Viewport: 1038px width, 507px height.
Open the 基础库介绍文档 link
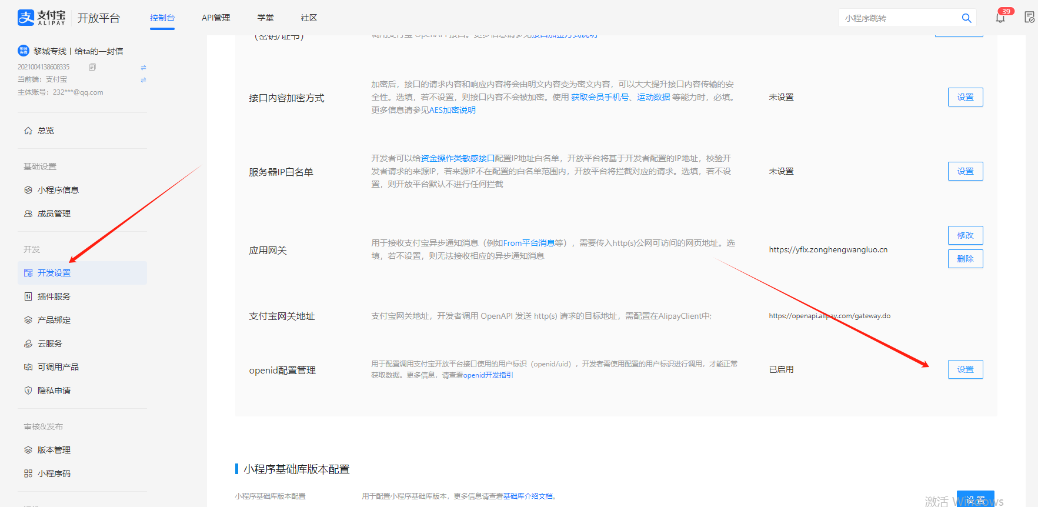click(528, 496)
